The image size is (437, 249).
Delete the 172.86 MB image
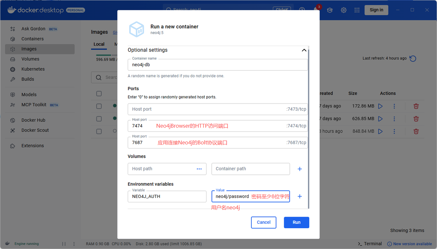pyautogui.click(x=416, y=106)
